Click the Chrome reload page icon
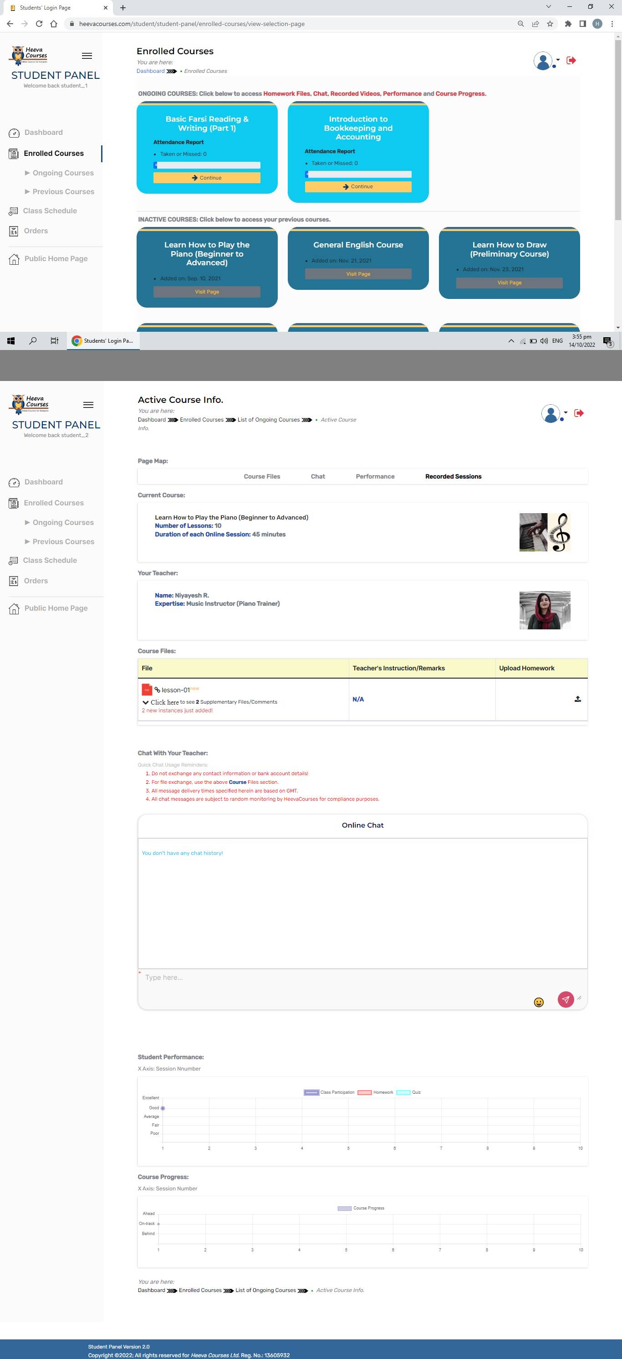 [39, 24]
